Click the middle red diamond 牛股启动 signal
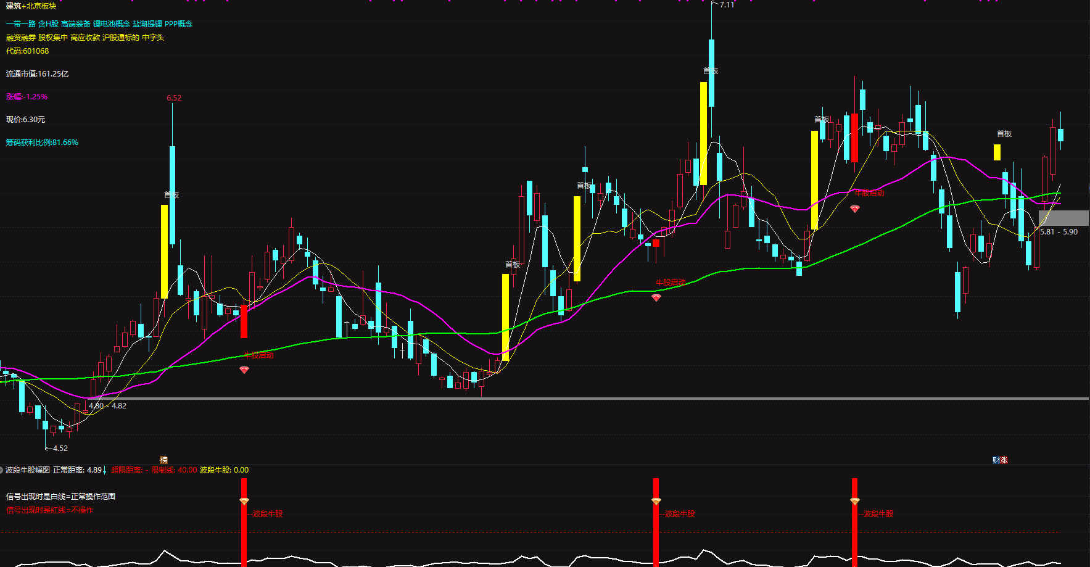 [656, 298]
